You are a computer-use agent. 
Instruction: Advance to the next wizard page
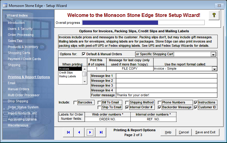[90, 132]
